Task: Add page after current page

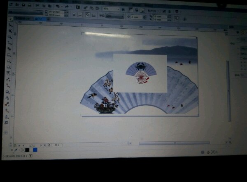Action: [49, 145]
